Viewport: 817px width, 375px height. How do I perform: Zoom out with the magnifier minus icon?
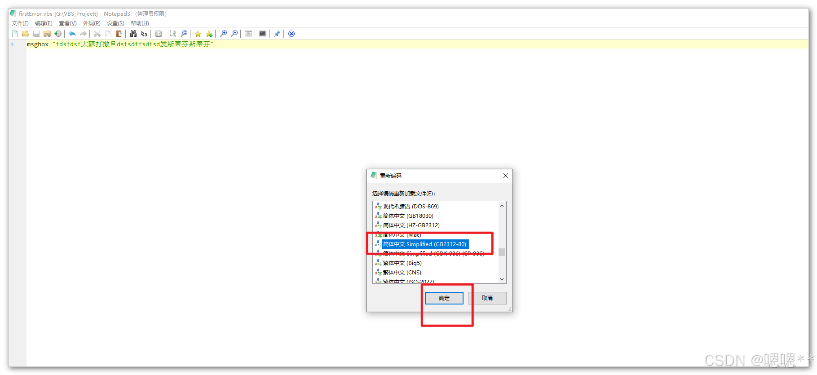(x=234, y=34)
